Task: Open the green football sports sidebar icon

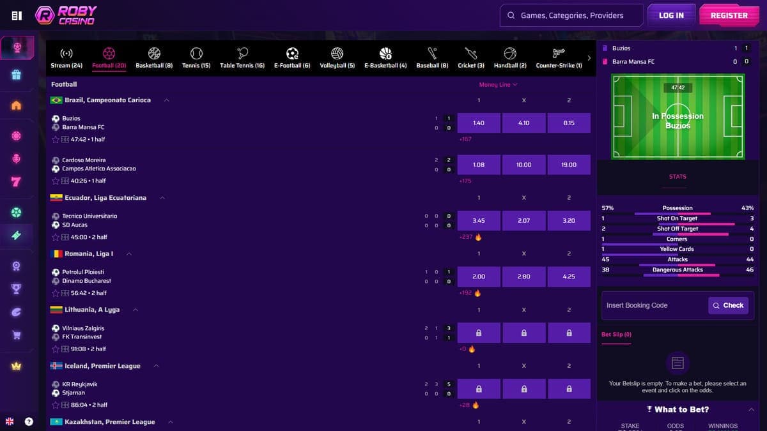Action: (x=17, y=212)
